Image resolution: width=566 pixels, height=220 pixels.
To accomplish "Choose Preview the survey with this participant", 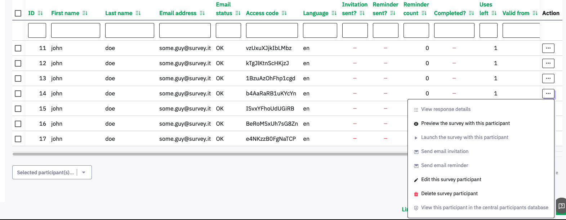I will pyautogui.click(x=465, y=124).
